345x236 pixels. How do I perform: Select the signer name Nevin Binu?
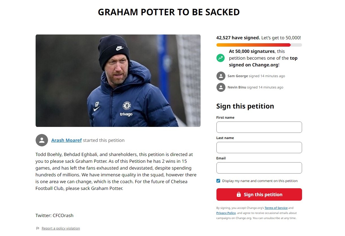(x=236, y=87)
